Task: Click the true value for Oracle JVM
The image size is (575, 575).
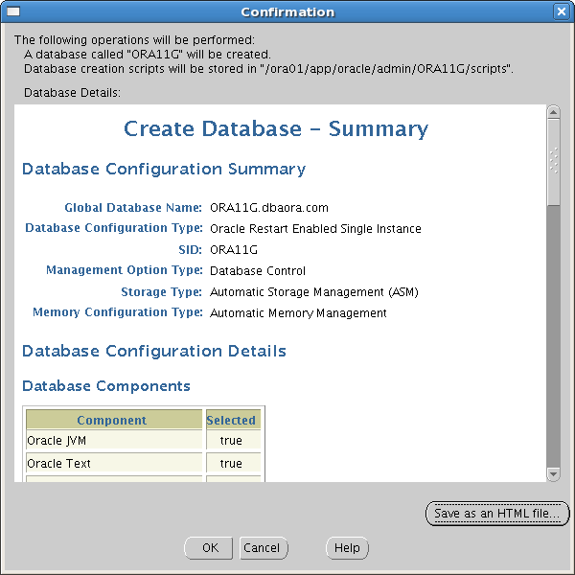Action: (233, 440)
